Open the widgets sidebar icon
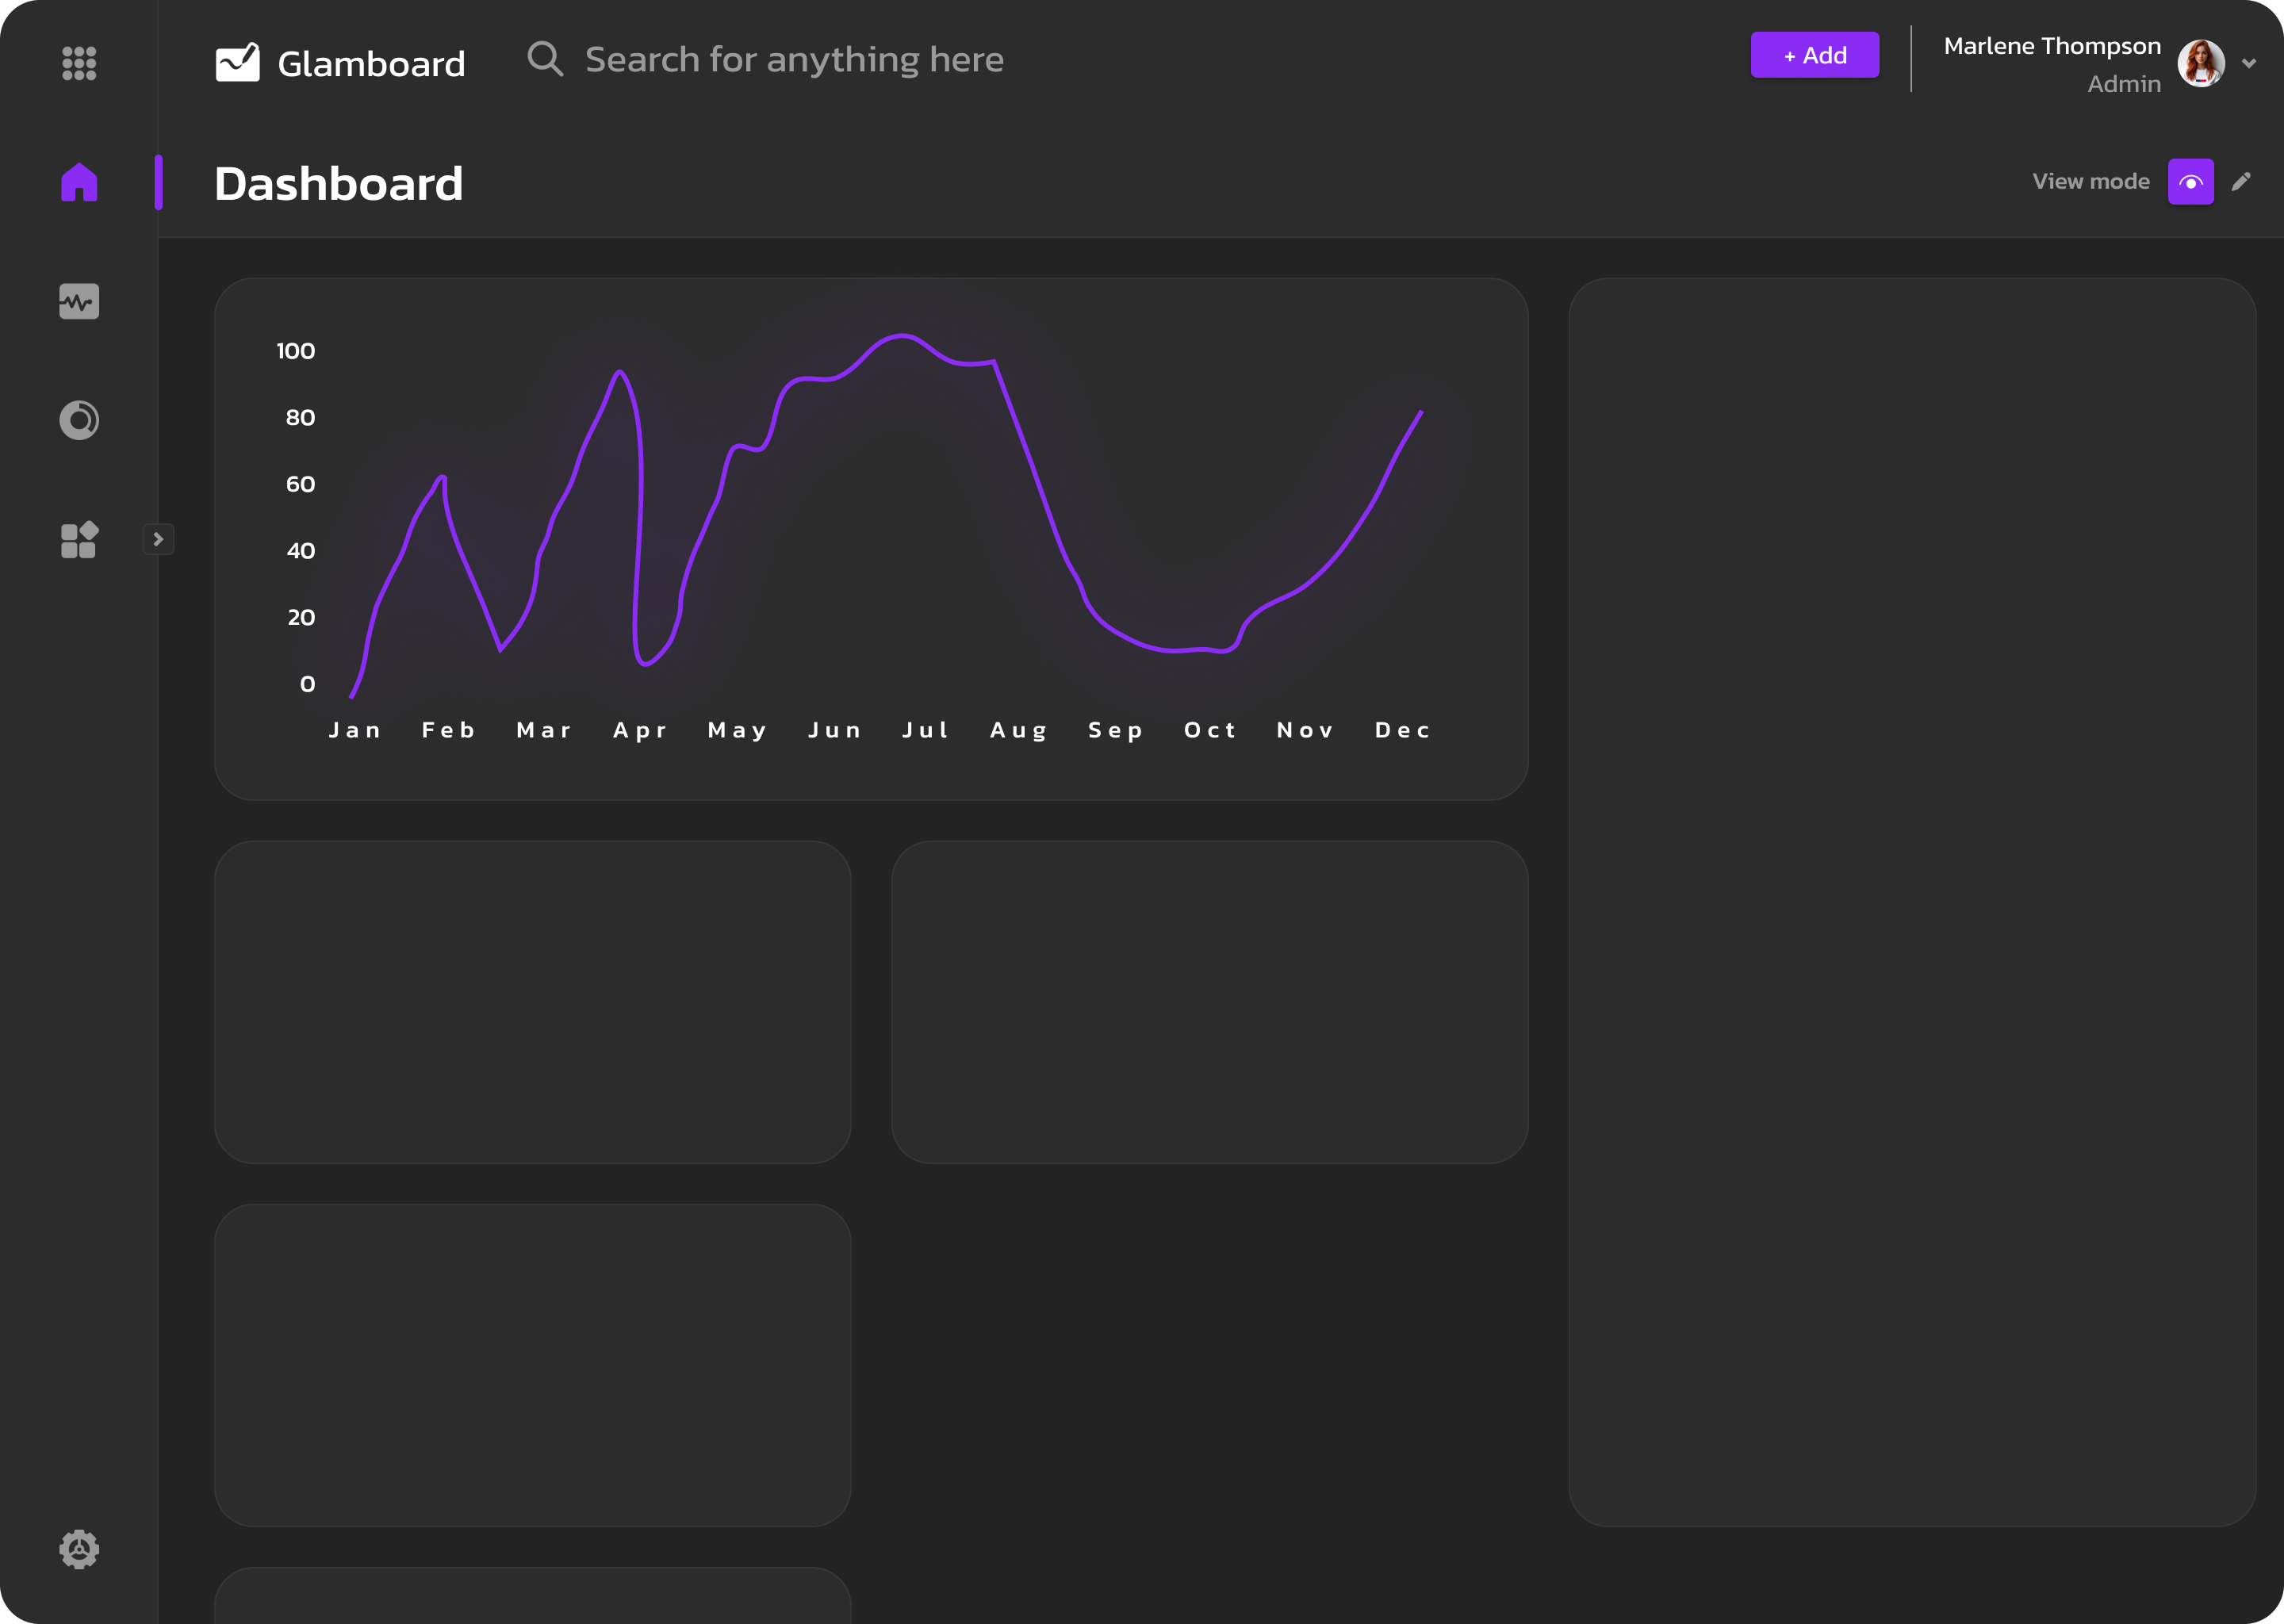 tap(79, 540)
